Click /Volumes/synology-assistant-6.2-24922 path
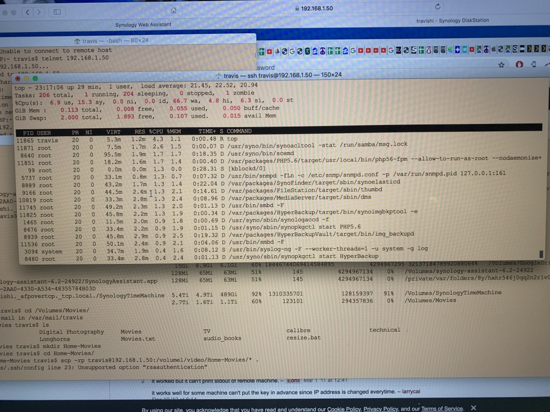 point(469,270)
